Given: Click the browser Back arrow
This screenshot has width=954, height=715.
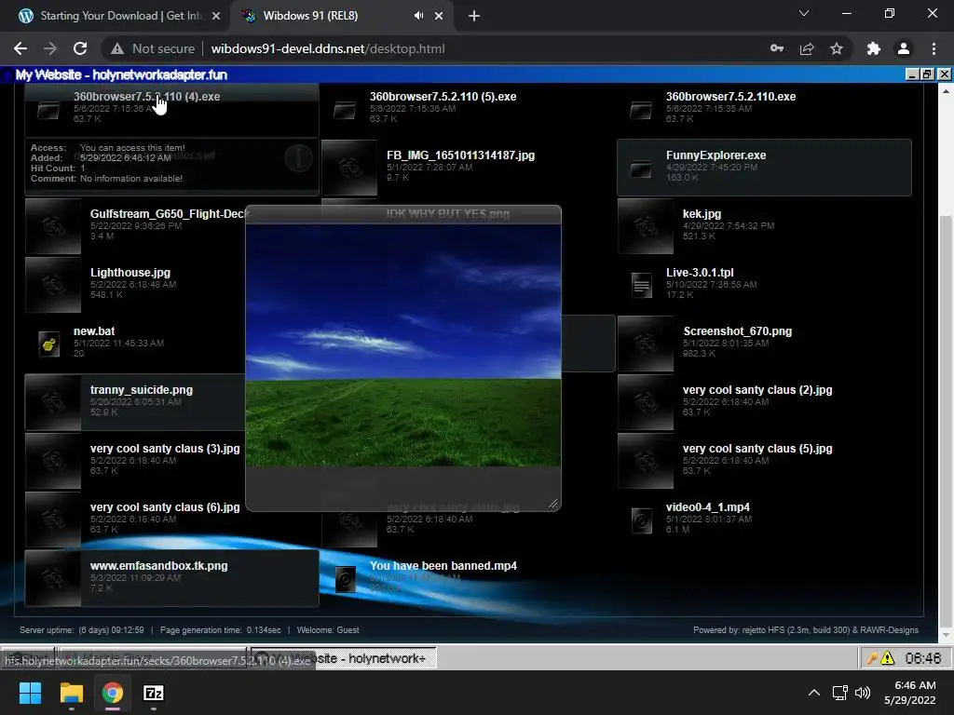Looking at the screenshot, I should 20,48.
